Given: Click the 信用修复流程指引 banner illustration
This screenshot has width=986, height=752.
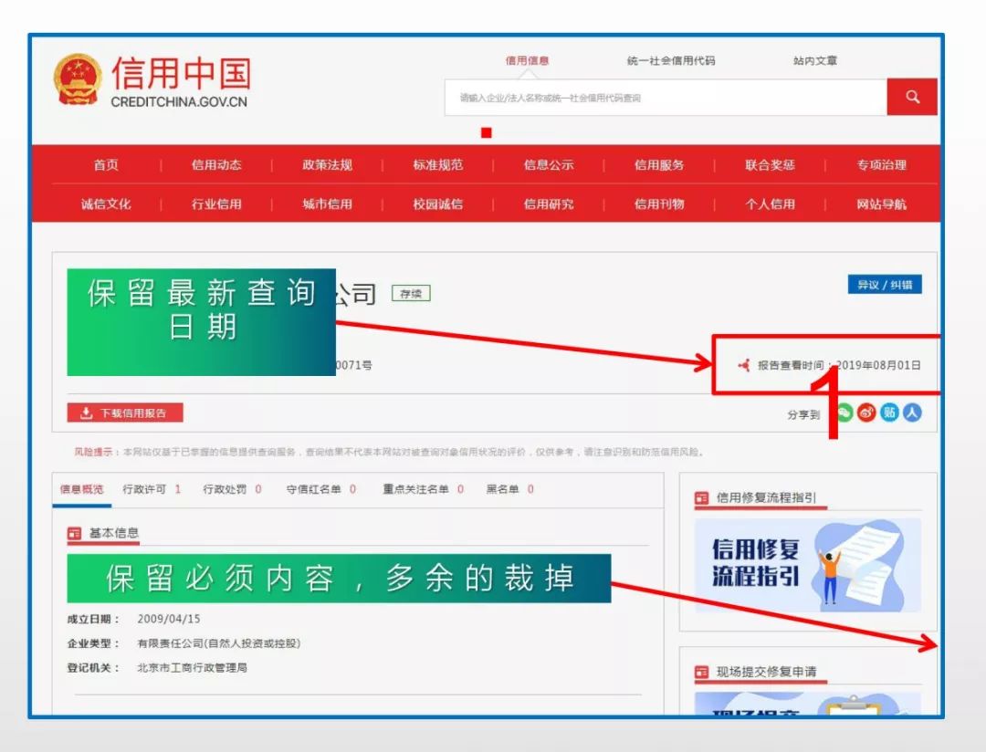Looking at the screenshot, I should tap(808, 566).
